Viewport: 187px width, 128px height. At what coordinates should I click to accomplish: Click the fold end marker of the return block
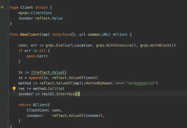click(8, 121)
